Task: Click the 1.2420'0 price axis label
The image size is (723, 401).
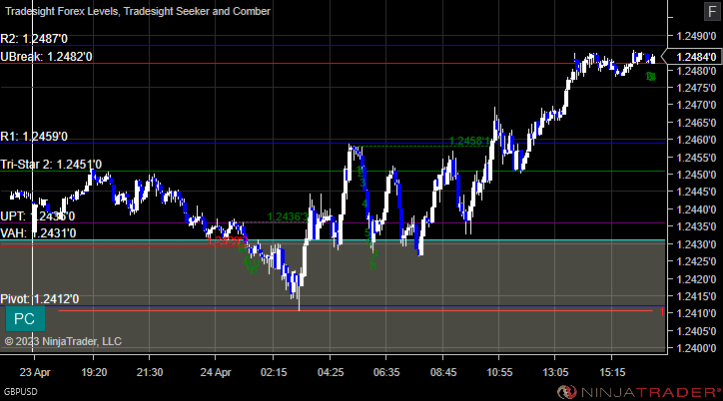Action: click(696, 279)
